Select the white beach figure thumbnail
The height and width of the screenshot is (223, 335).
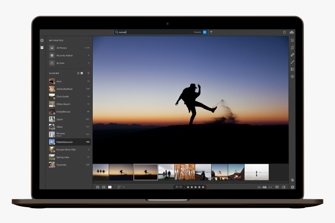(257, 172)
